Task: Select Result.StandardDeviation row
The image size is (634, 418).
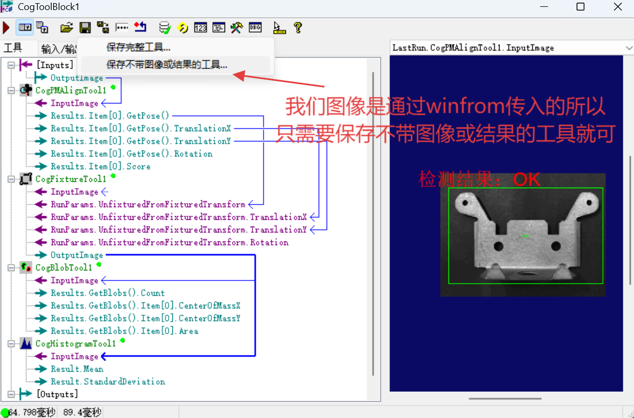Action: click(x=108, y=382)
